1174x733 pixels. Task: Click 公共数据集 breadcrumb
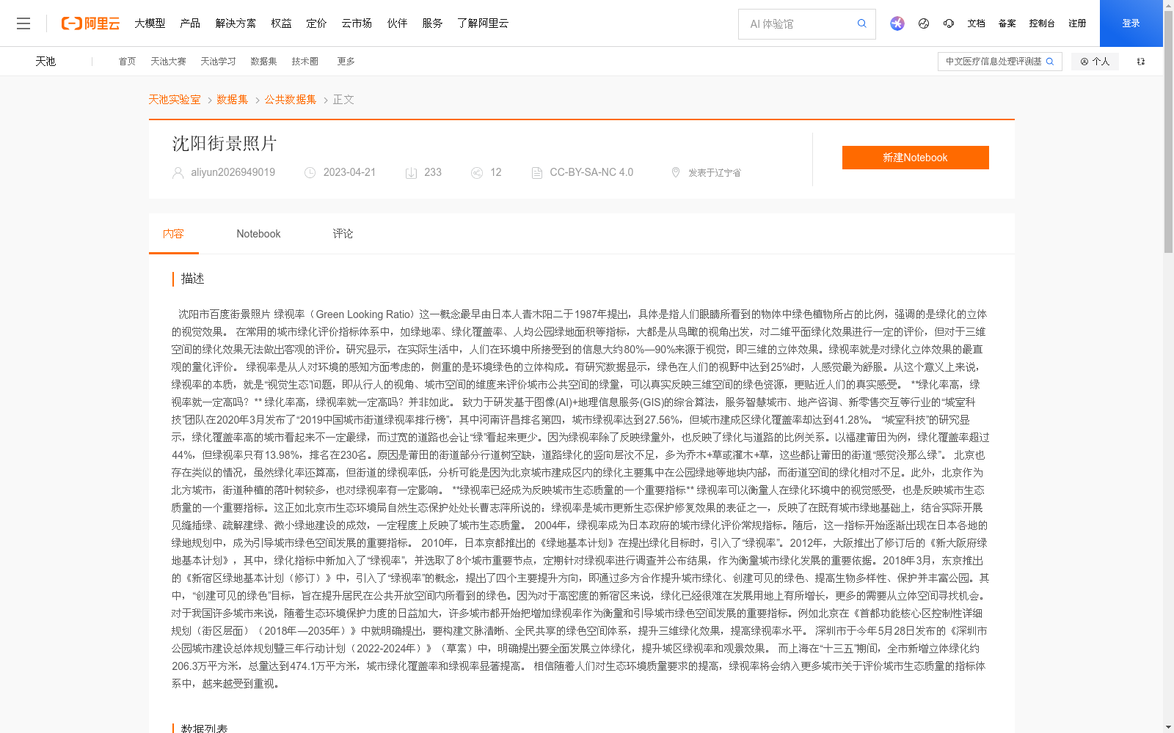tap(291, 100)
